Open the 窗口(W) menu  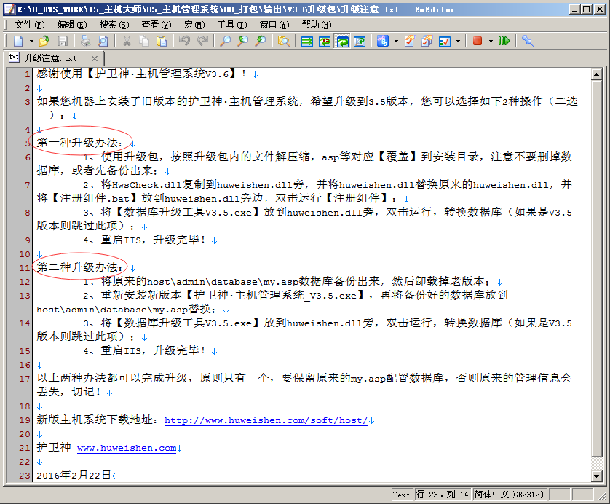pos(274,25)
